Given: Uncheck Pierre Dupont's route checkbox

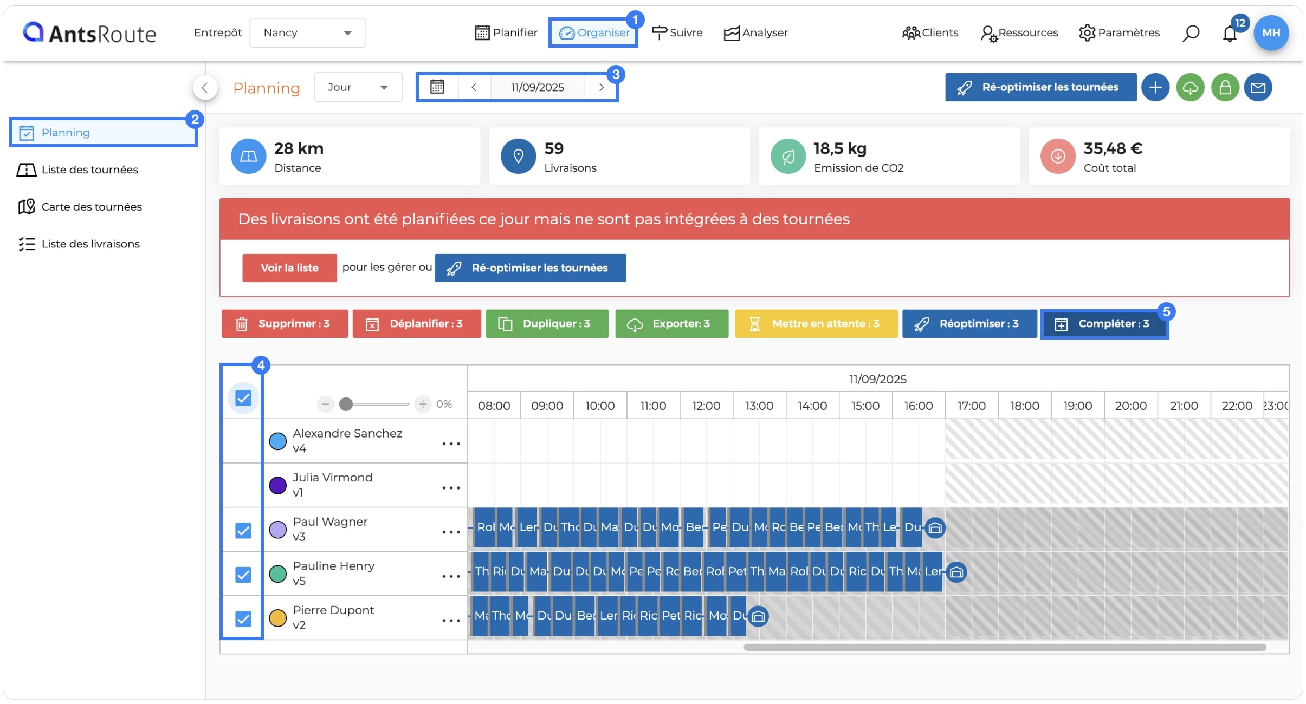Looking at the screenshot, I should click(x=243, y=618).
